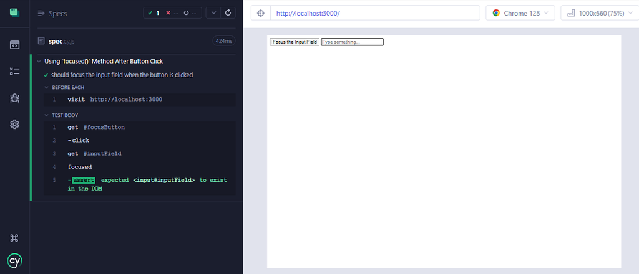Screen dimensions: 639x274
Task: Open the Runs list sidebar icon
Action: (15, 72)
